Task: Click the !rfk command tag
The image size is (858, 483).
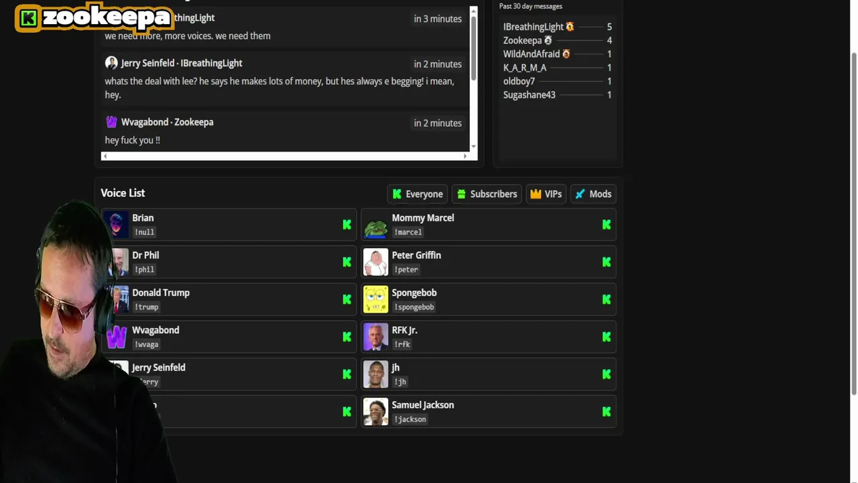Action: click(402, 345)
